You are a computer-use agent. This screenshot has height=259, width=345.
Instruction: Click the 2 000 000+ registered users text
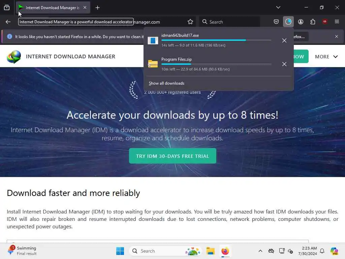(x=172, y=92)
